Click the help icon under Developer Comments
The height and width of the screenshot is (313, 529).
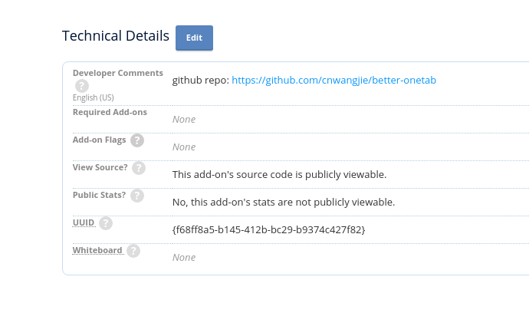81,86
